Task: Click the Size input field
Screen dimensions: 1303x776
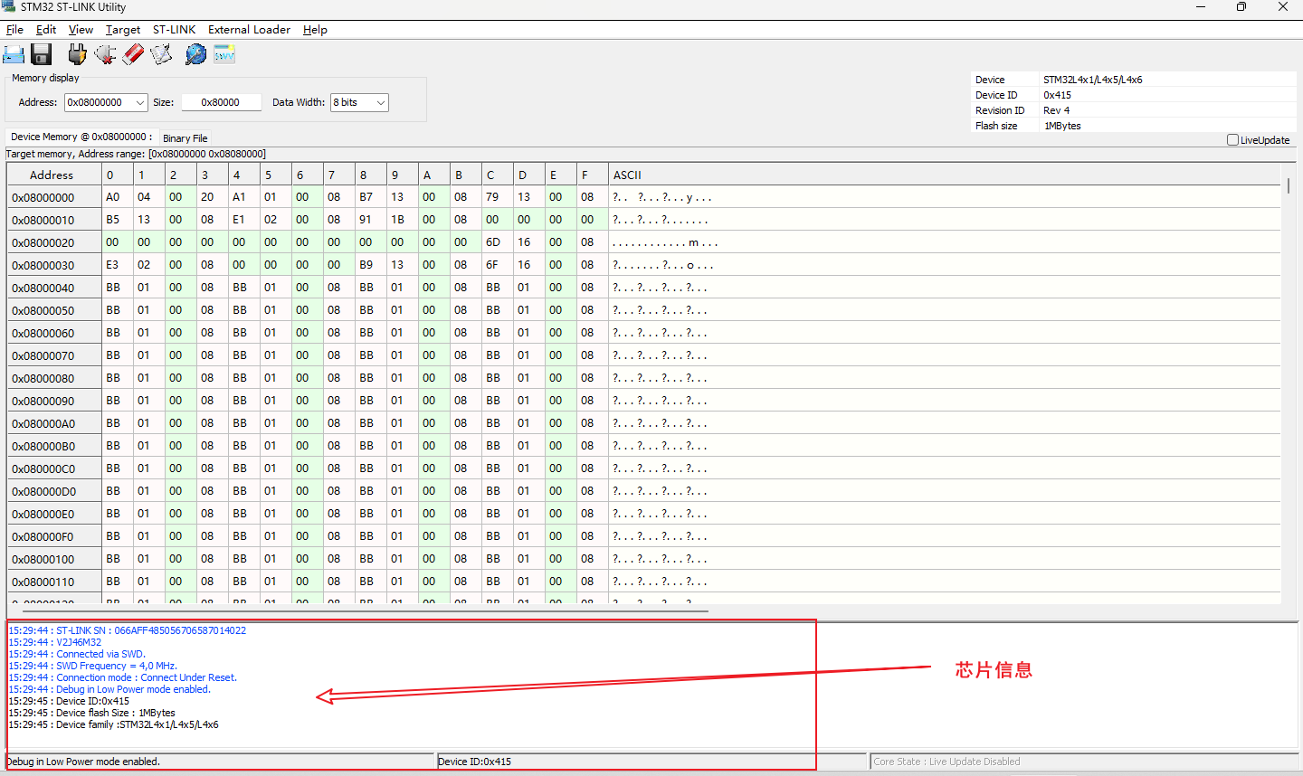Action: coord(221,103)
